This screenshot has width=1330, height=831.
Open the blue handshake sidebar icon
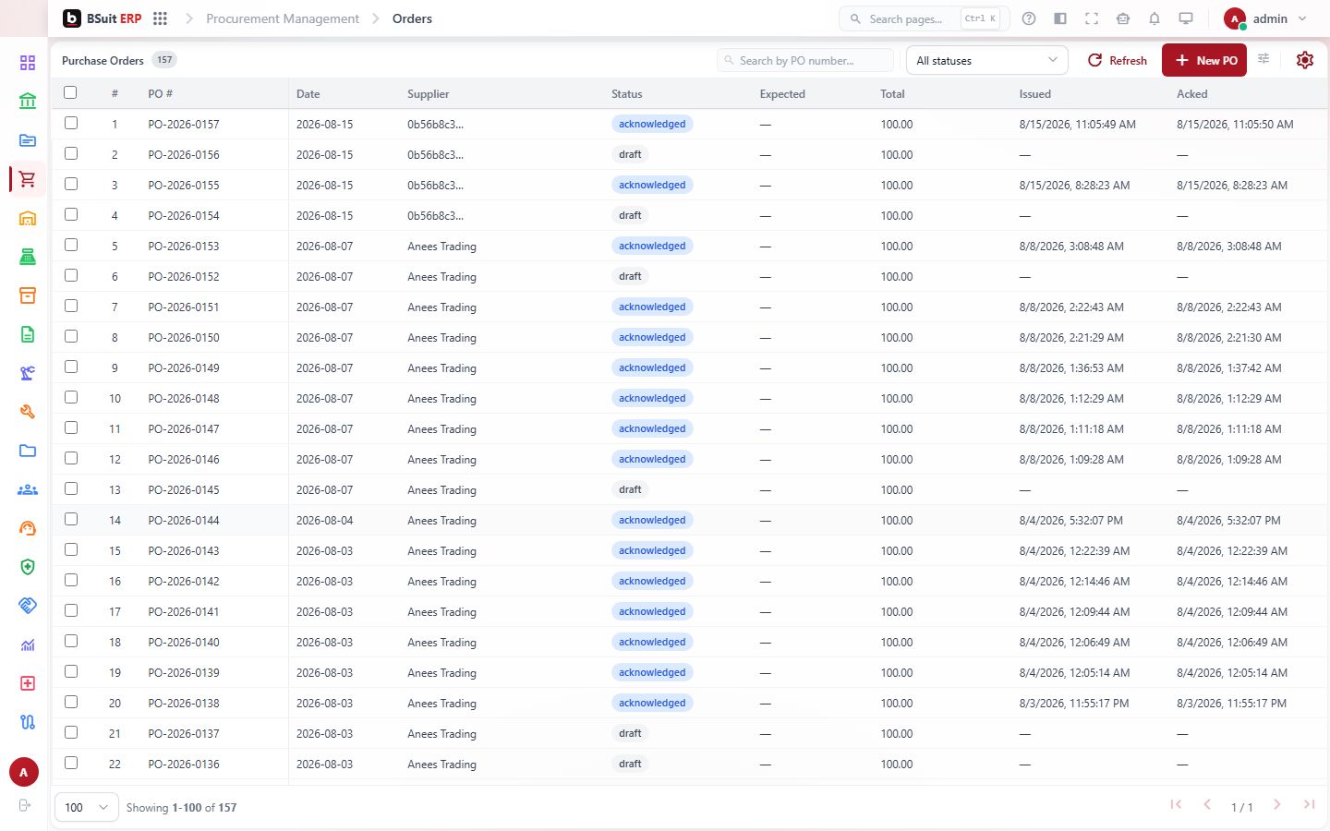point(28,606)
